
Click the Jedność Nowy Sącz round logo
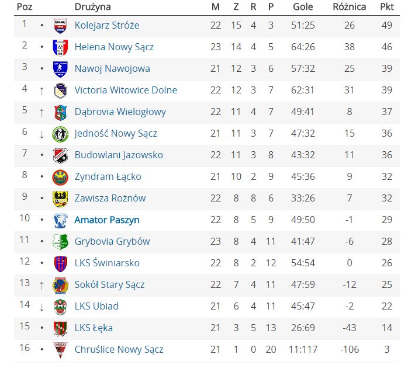click(60, 134)
